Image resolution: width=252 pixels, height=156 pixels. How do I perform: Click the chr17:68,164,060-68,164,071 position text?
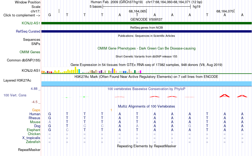168,2
